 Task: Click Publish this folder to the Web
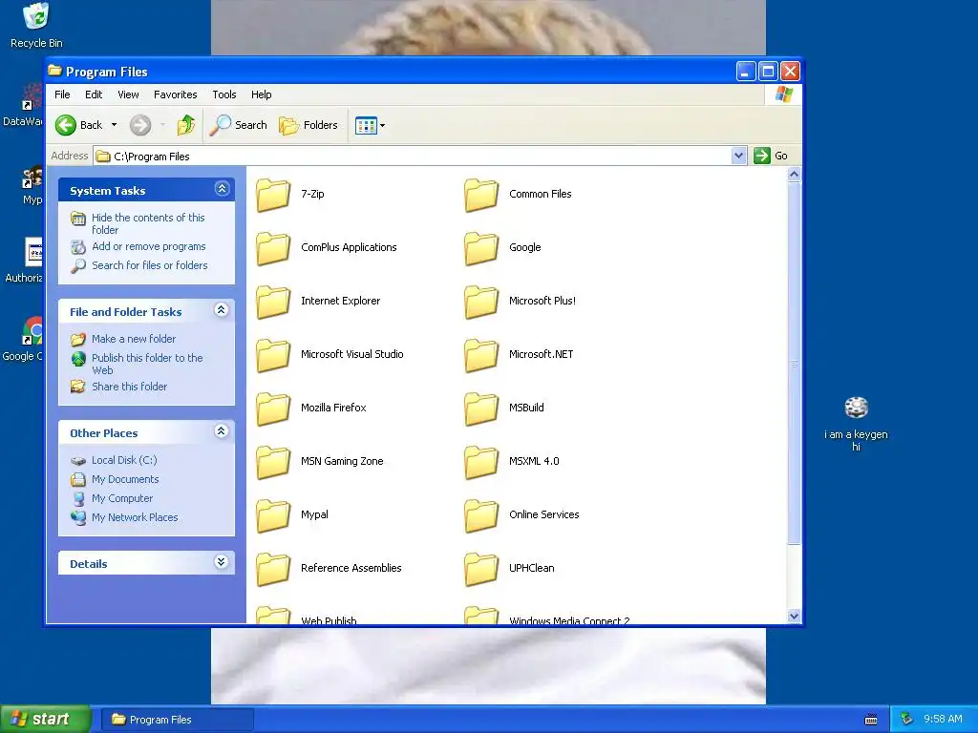point(147,364)
